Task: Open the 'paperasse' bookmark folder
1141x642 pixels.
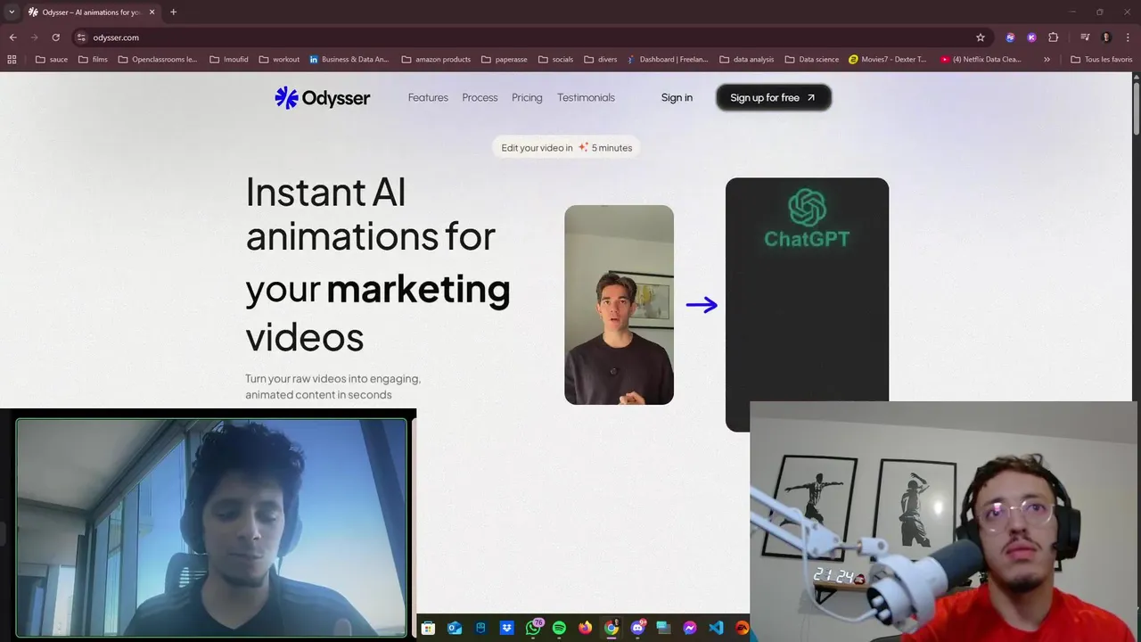Action: [504, 60]
